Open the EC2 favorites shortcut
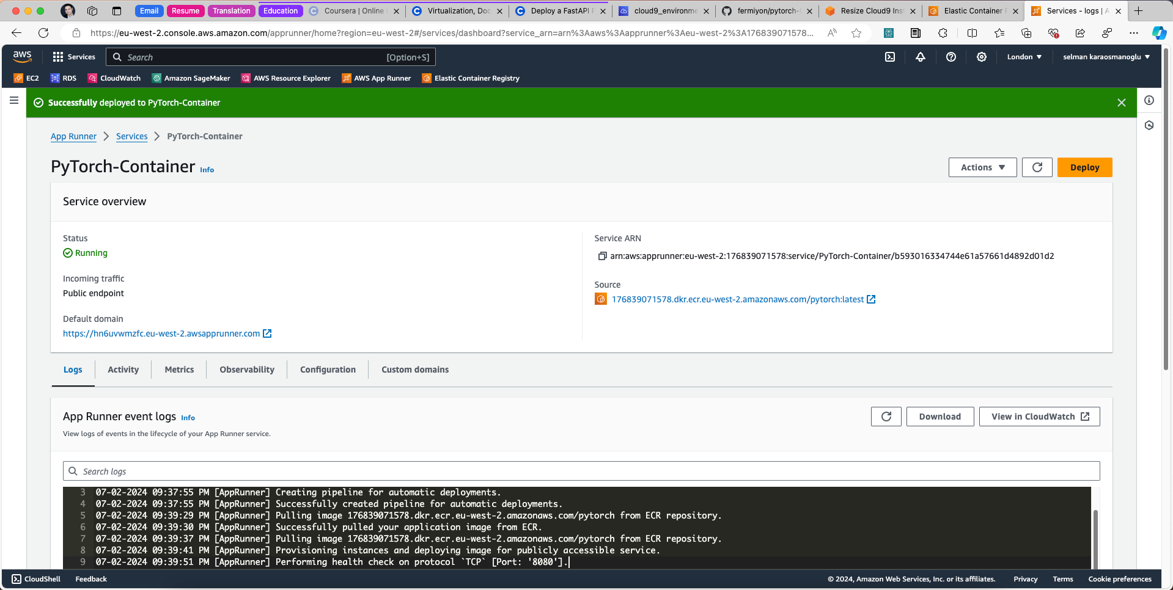Viewport: 1173px width, 590px height. tap(26, 78)
